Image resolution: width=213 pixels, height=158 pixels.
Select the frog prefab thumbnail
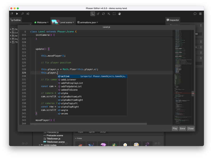tap(114, 144)
